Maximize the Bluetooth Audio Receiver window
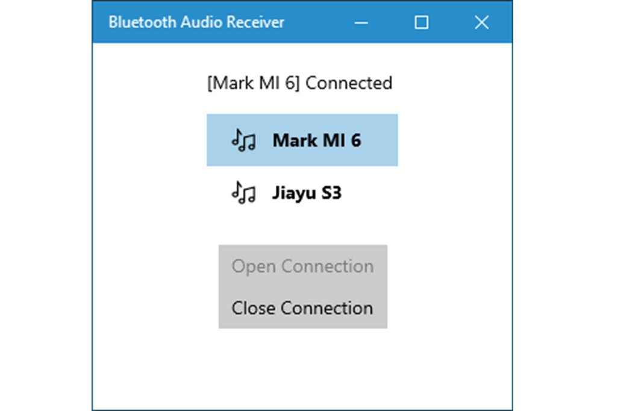 [421, 22]
